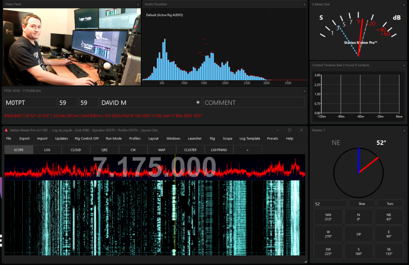The width and height of the screenshot is (409, 265).
Task: Click the waterfall signal display
Action: click(x=155, y=218)
